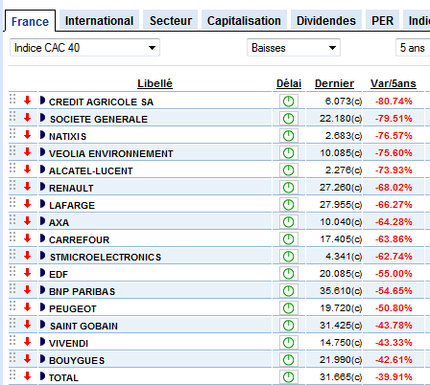This screenshot has width=430, height=385.
Task: Expand the LAFARGE row triangle
Action: [42, 204]
